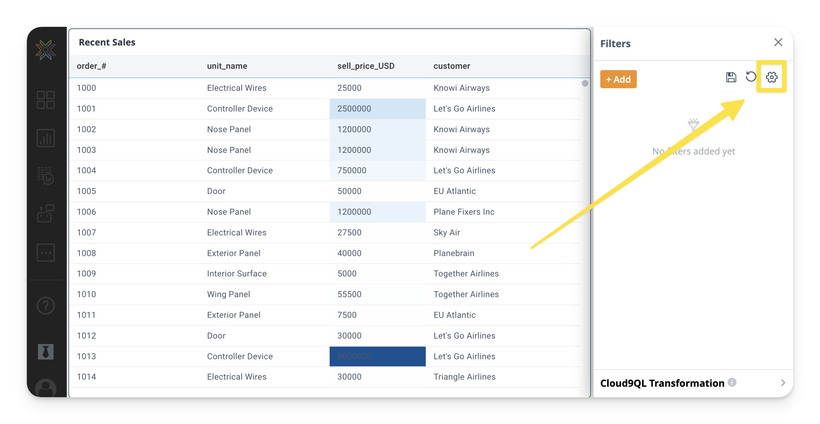This screenshot has width=820, height=424.
Task: Click the save filters disk icon
Action: [x=731, y=77]
